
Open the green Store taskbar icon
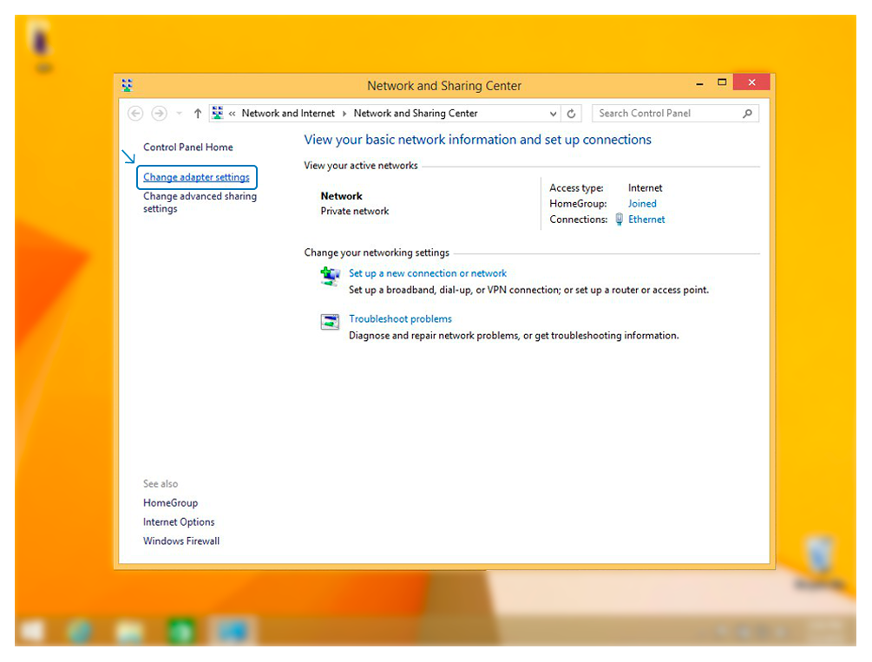click(x=180, y=632)
